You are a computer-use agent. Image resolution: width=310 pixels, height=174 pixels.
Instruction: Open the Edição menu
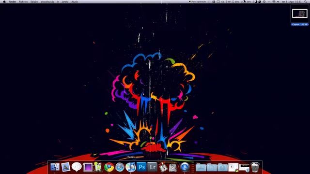tap(34, 1)
